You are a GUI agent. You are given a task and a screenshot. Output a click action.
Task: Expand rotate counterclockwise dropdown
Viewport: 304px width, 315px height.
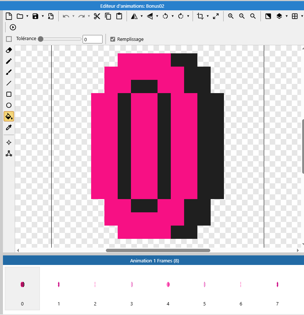173,16
